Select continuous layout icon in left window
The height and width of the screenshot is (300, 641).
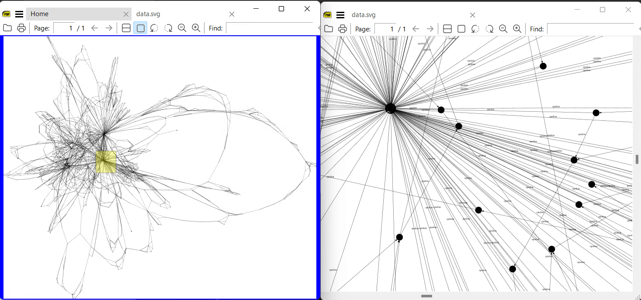point(126,28)
